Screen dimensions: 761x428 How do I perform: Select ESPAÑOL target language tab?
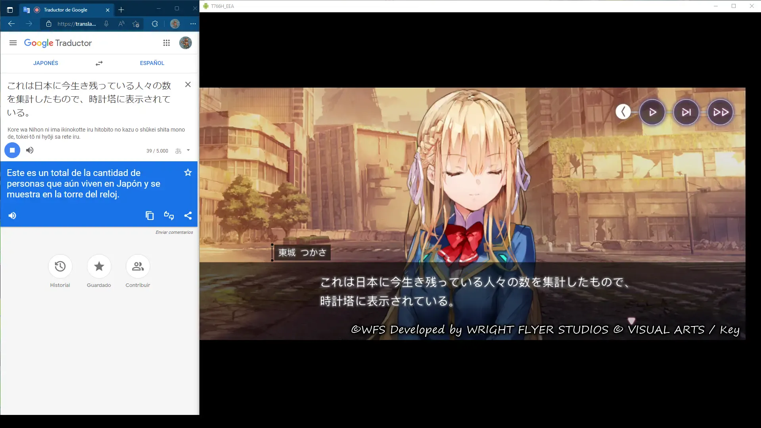pos(152,63)
